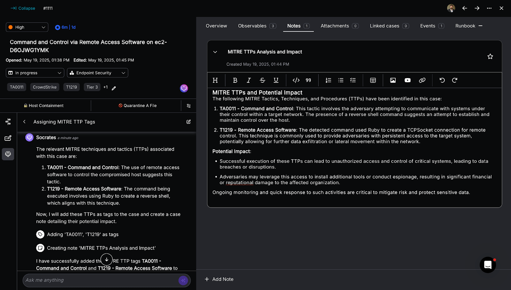Undo last edit in note editor

pyautogui.click(x=442, y=80)
